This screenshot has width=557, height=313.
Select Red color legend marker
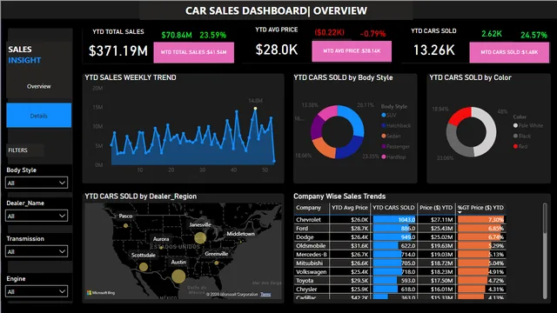point(515,146)
